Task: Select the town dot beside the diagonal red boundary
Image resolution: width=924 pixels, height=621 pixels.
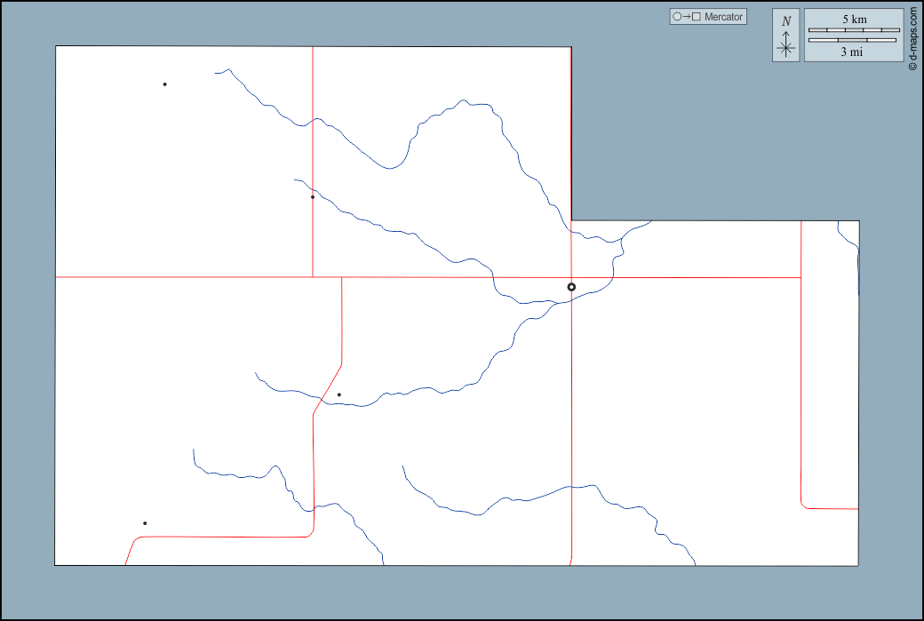Action: [x=339, y=394]
